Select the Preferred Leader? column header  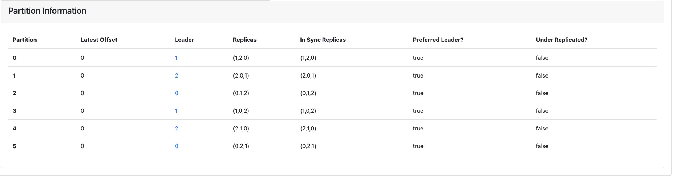(x=438, y=40)
